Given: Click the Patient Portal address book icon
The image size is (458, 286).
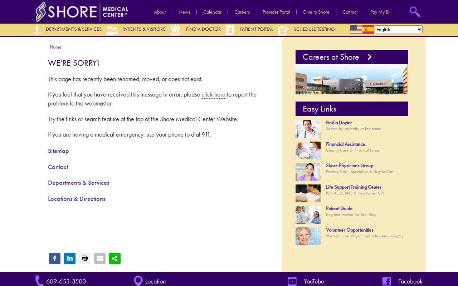Looking at the screenshot, I should point(230,30).
